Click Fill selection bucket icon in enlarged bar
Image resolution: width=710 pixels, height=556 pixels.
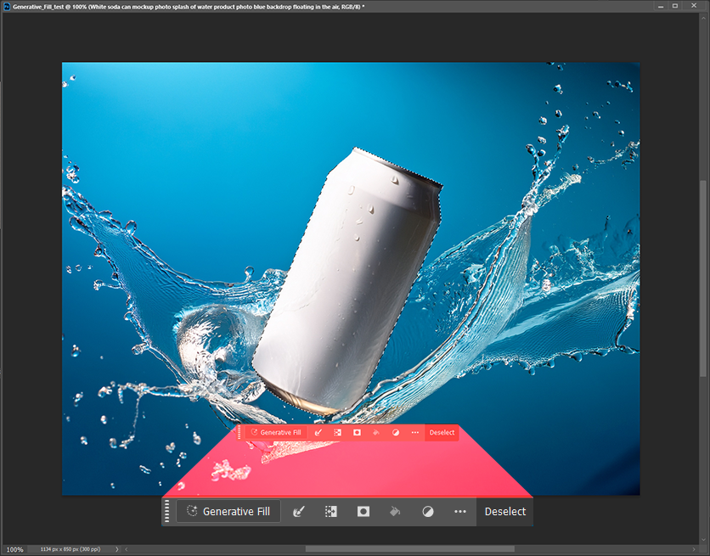(x=395, y=512)
